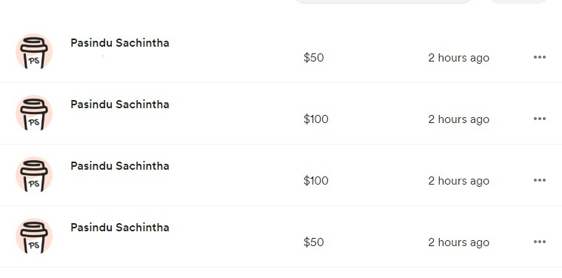This screenshot has width=562, height=278.
Task: Select the $100 amount in the second row
Action: click(x=315, y=119)
